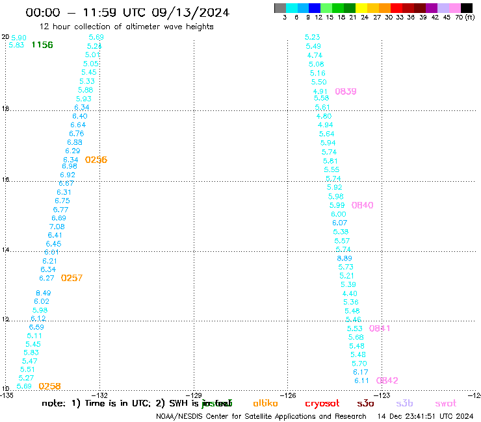The height and width of the screenshot is (422, 481).
Task: Click the orange 0257 altika time label
Action: click(x=71, y=278)
